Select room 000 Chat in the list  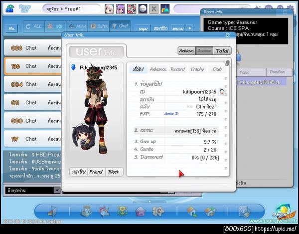(x=33, y=121)
